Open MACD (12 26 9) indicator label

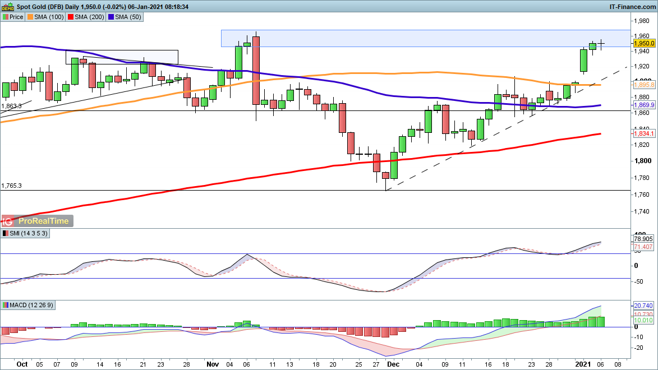[29, 305]
